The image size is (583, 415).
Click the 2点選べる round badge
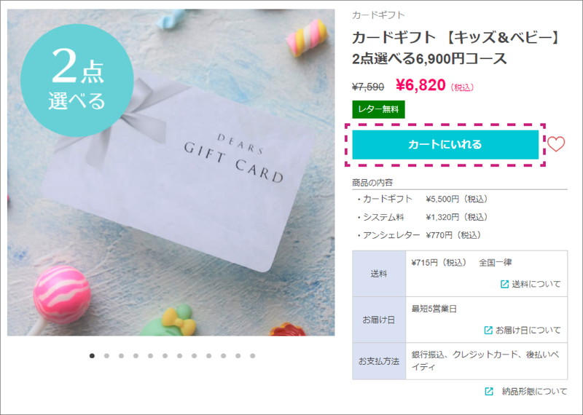tap(77, 81)
